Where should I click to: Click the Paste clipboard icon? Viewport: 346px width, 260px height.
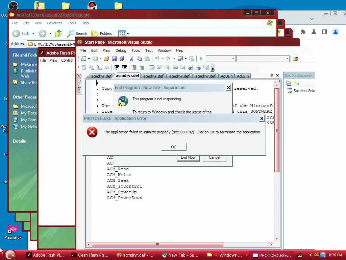click(x=147, y=59)
